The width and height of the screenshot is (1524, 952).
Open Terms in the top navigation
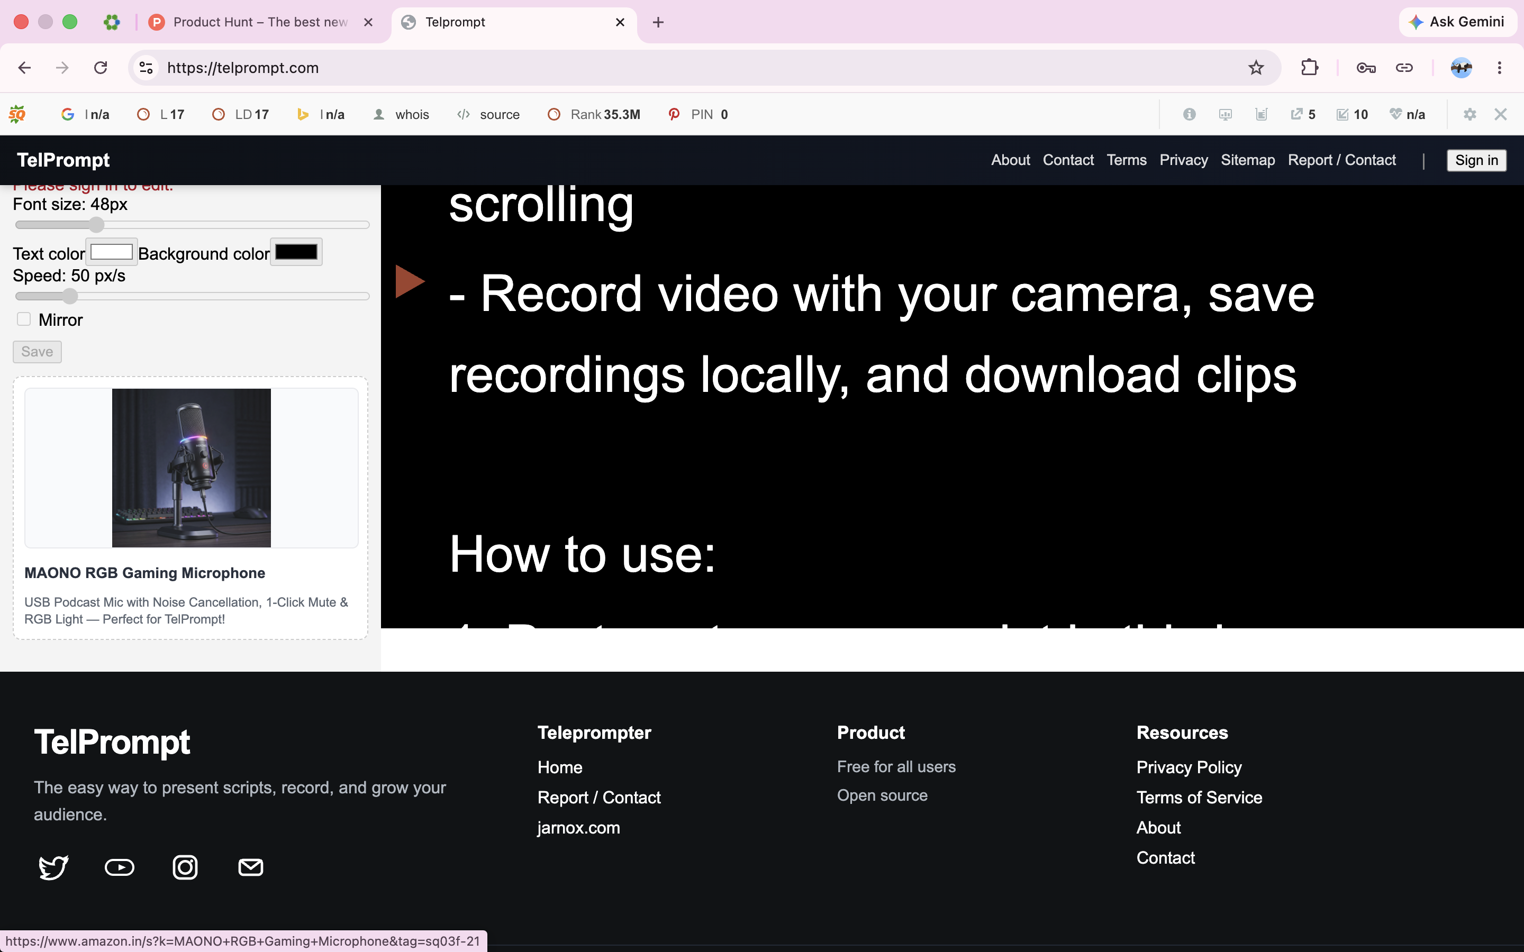tap(1126, 160)
